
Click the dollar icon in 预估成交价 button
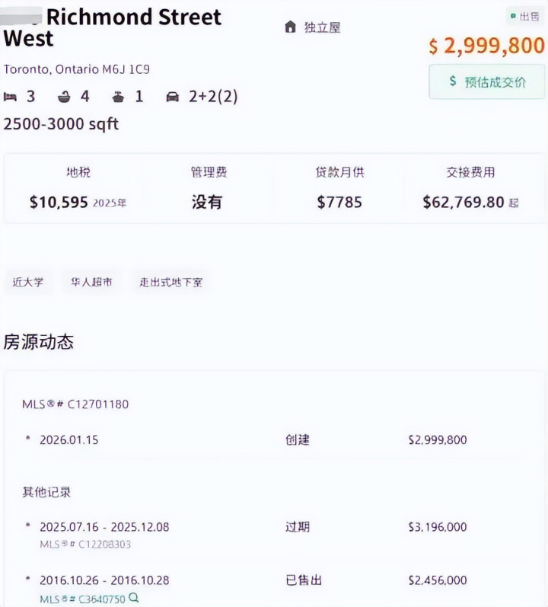click(x=453, y=81)
